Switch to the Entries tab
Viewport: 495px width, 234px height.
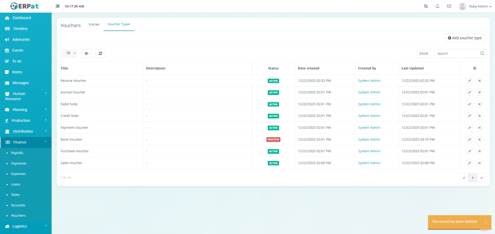click(94, 24)
